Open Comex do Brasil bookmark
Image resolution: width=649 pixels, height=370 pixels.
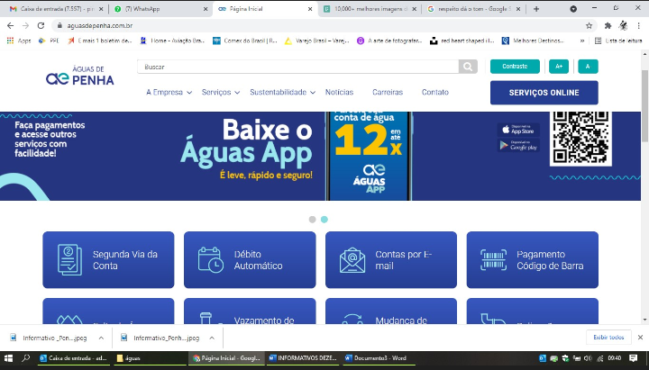pos(245,41)
